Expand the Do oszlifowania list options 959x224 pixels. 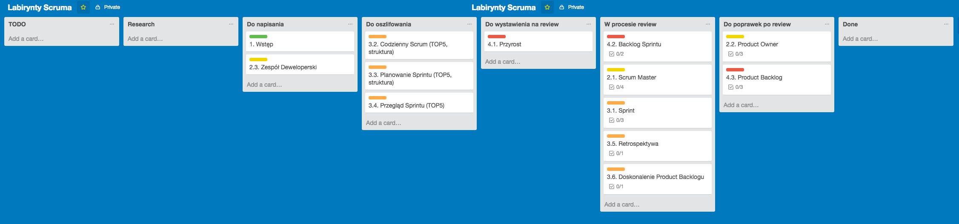(x=469, y=24)
